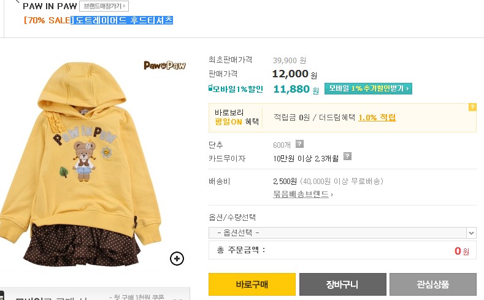Click the question mark icon next to 단추 600개
Viewport: 484px width, 300px height.
tap(299, 144)
